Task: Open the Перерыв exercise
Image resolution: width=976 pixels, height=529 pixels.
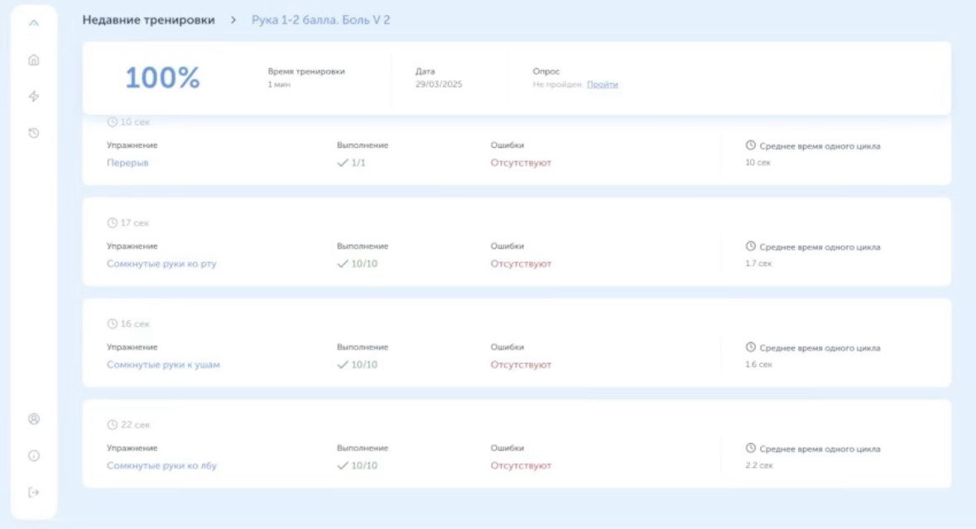Action: 127,163
